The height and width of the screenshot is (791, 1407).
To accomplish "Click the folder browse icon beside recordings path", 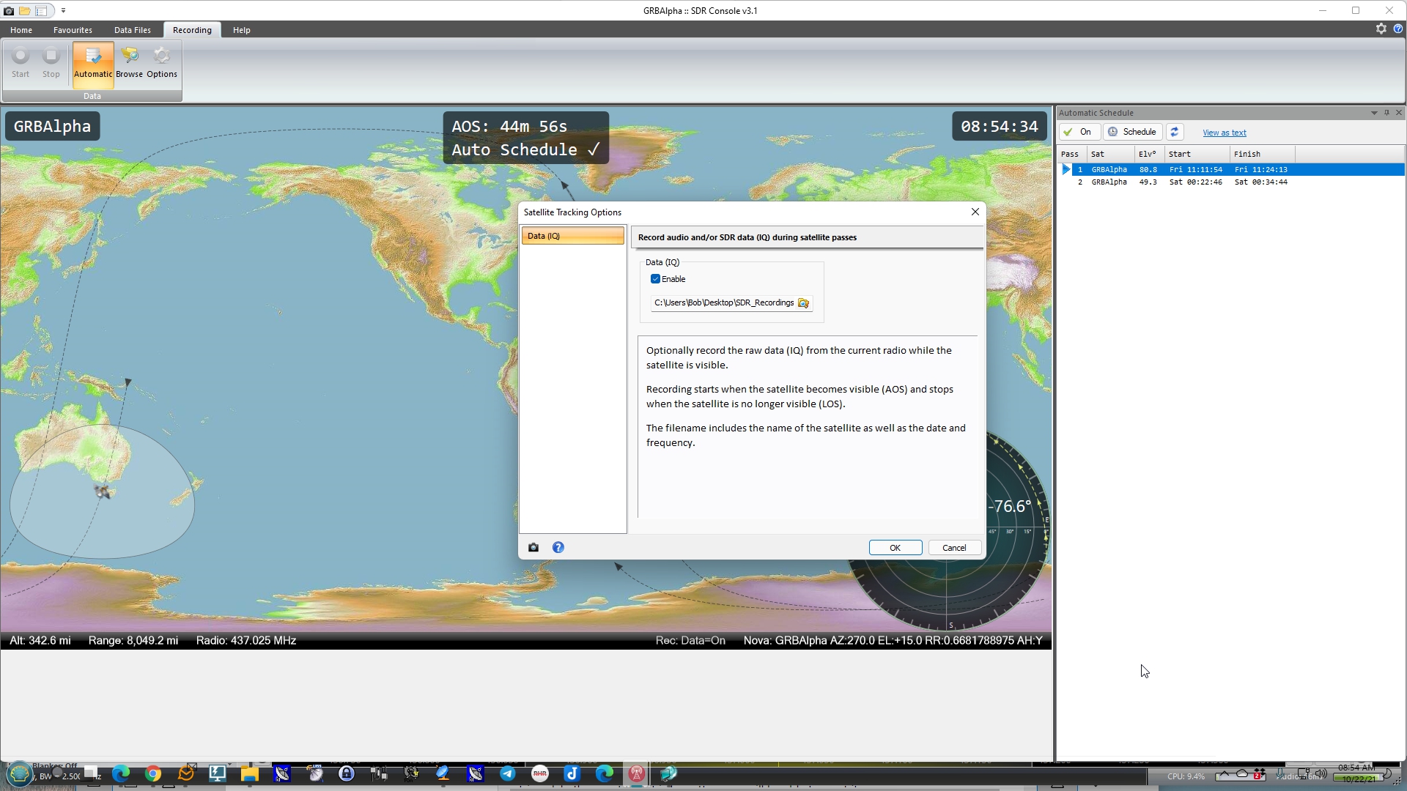I will 803,303.
